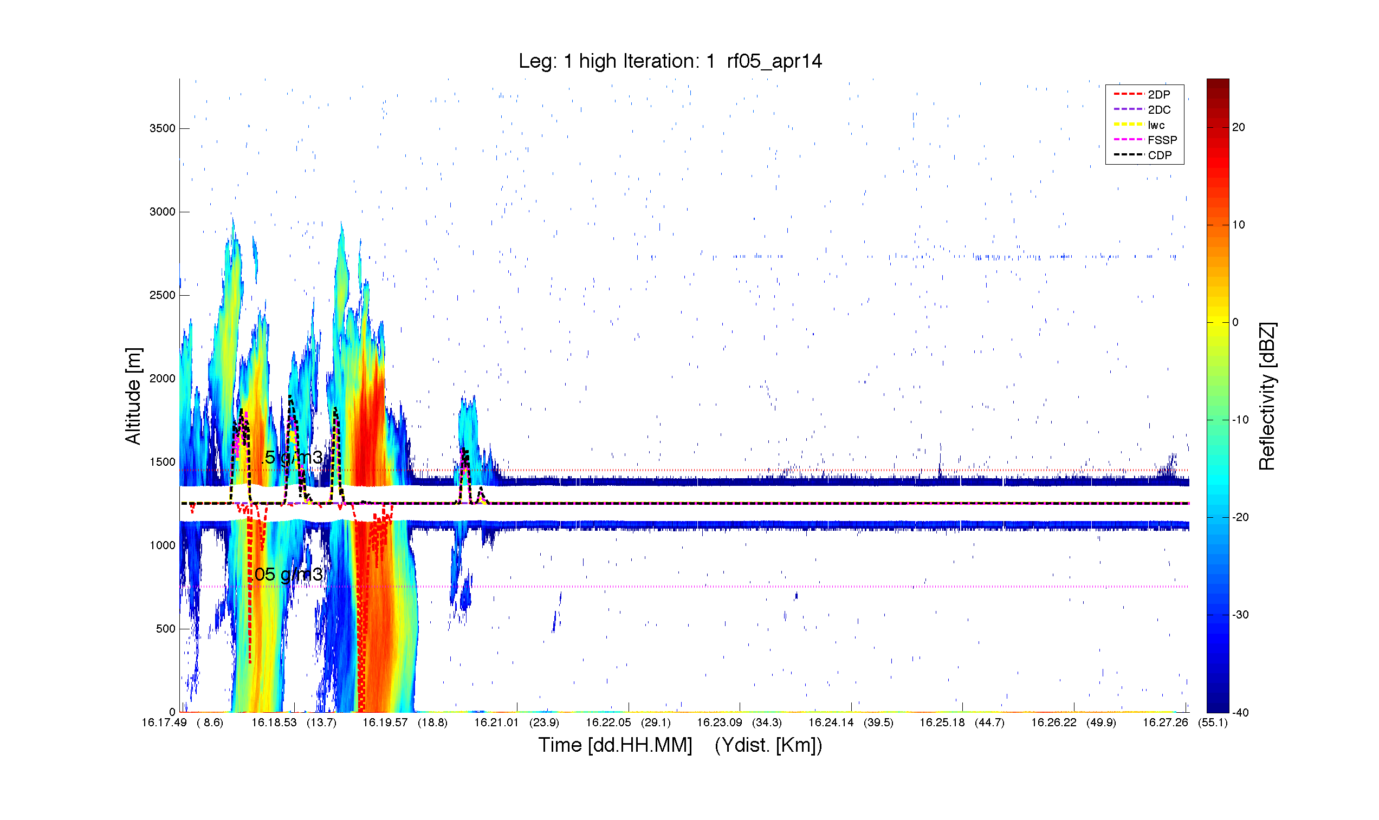Viewport: 1379px width, 820px height.
Task: Click the black CDP dashed line sample in legend
Action: 1129,155
